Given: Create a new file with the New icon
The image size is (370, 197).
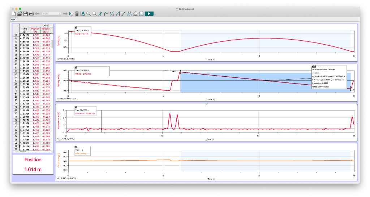Looking at the screenshot, I should 14,14.
